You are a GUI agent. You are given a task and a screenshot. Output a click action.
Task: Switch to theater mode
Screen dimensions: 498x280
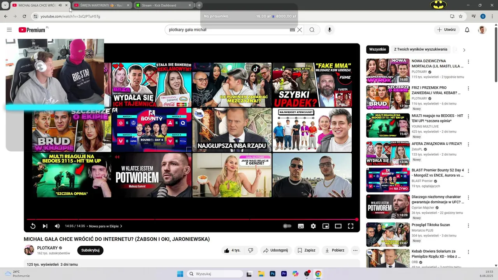pos(338,226)
